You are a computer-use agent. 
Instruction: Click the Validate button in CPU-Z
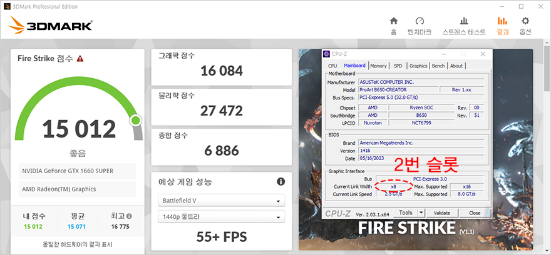tap(441, 212)
